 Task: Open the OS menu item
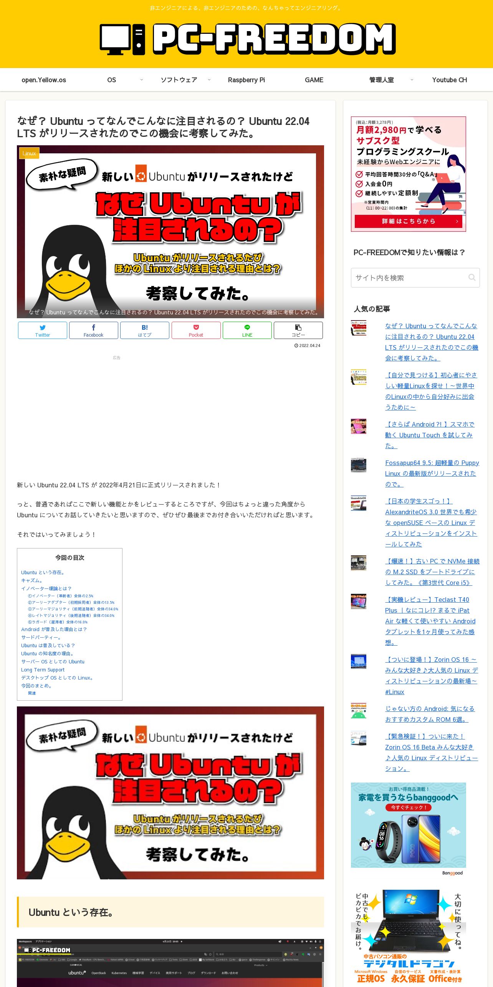click(112, 80)
